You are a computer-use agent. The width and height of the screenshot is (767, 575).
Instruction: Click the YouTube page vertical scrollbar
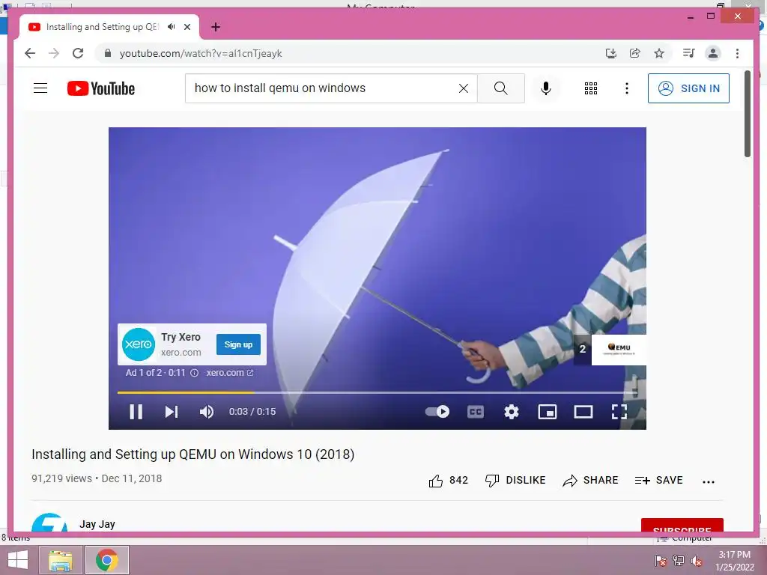(x=748, y=114)
